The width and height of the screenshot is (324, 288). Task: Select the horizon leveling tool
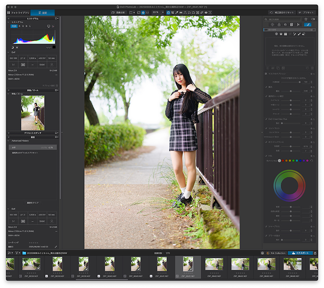[181, 13]
